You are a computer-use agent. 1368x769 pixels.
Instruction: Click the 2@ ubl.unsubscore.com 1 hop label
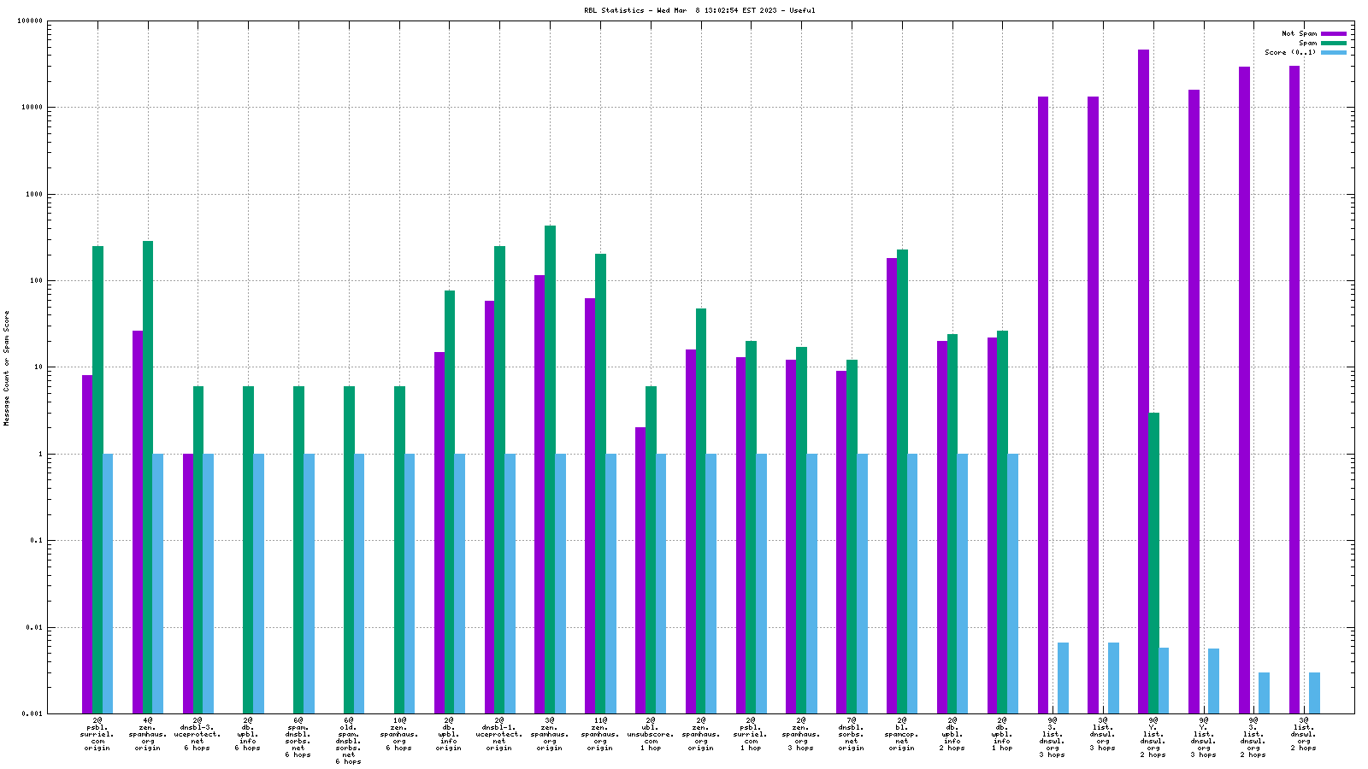pos(651,734)
